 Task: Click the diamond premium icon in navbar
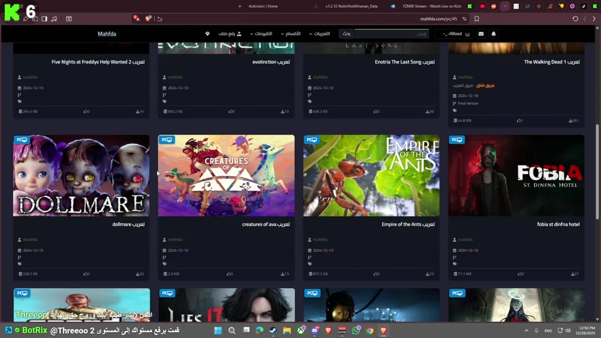click(208, 34)
